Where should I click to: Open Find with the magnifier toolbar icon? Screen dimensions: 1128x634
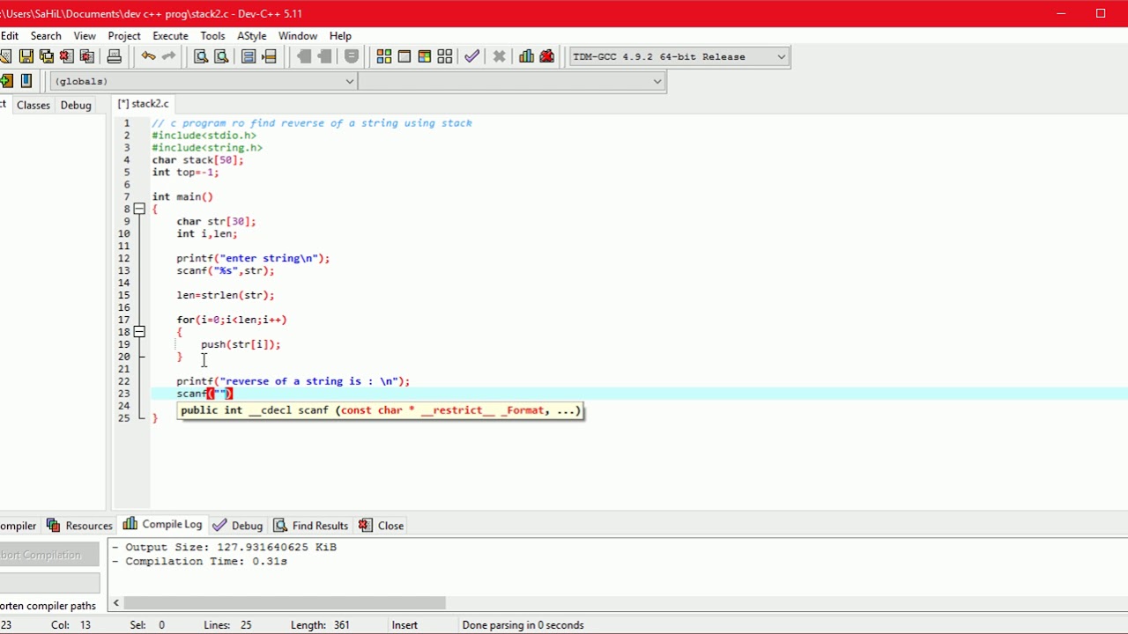pos(201,56)
